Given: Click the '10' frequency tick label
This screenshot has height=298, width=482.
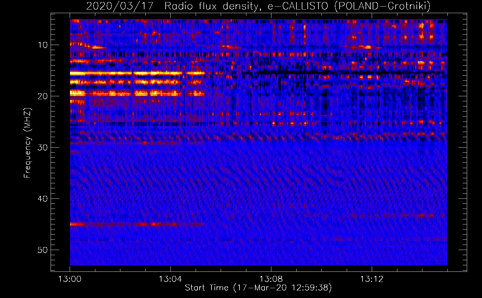Looking at the screenshot, I should [x=43, y=45].
